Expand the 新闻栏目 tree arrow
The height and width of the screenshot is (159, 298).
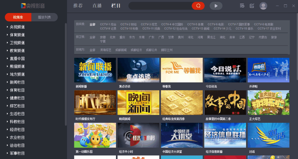[7, 82]
